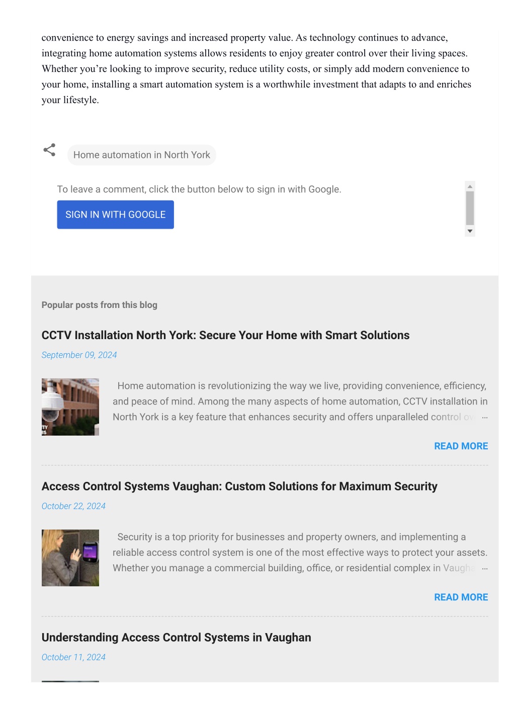
Task: Open the Home automation in North York label
Action: 142,155
